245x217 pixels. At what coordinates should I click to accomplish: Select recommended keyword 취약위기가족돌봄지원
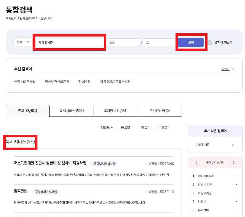(x=115, y=82)
